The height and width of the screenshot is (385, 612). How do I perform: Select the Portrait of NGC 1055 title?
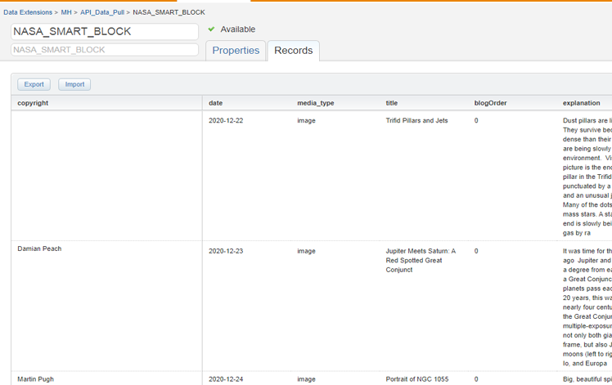(x=417, y=379)
